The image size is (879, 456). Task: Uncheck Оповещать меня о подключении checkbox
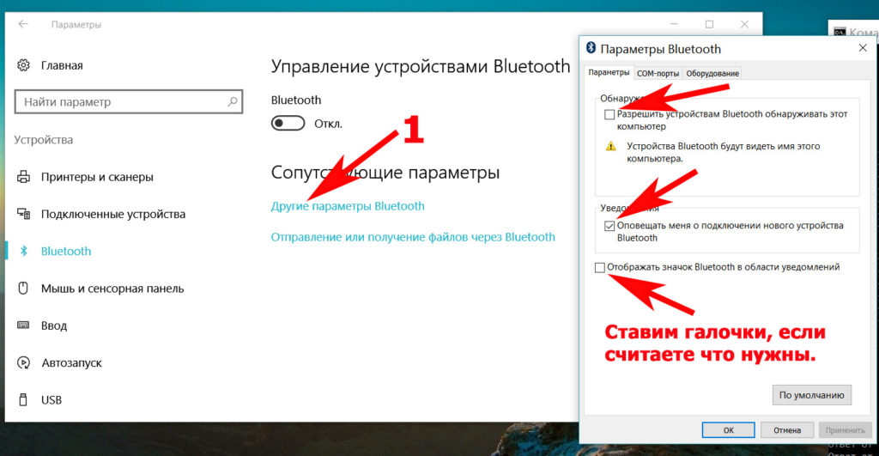click(609, 226)
